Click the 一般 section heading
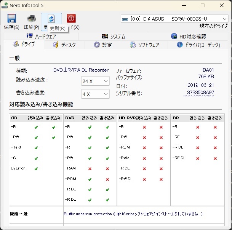Screen dimensions: 232x230 point(14,58)
